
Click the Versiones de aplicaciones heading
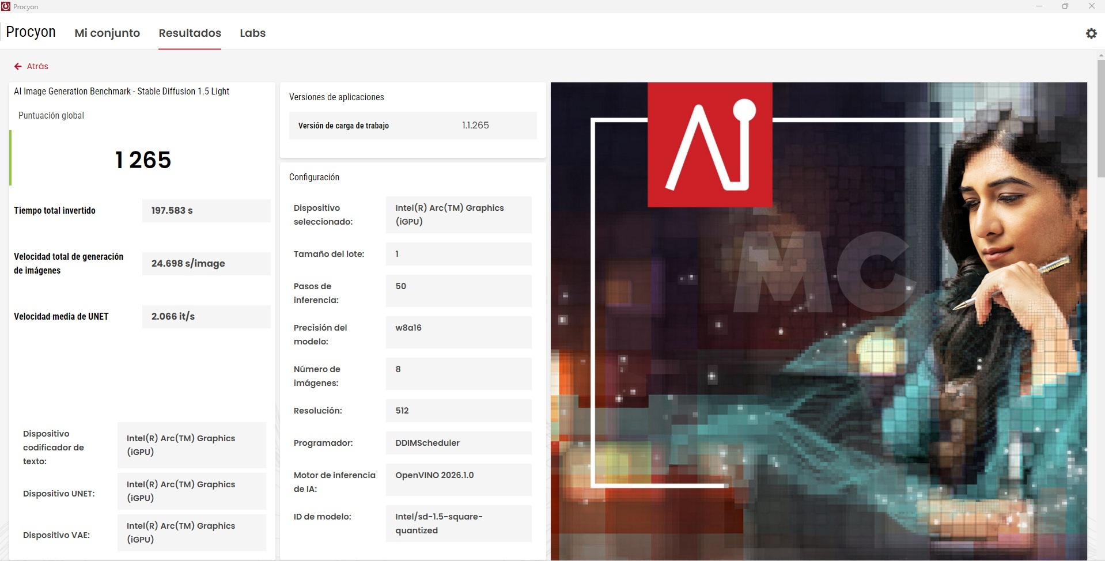tap(336, 97)
